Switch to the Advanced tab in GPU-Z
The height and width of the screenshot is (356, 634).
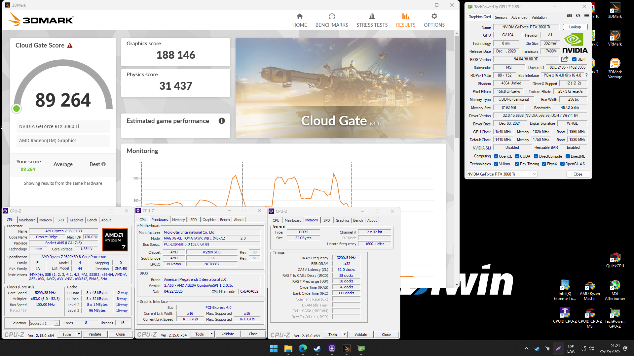(x=519, y=17)
